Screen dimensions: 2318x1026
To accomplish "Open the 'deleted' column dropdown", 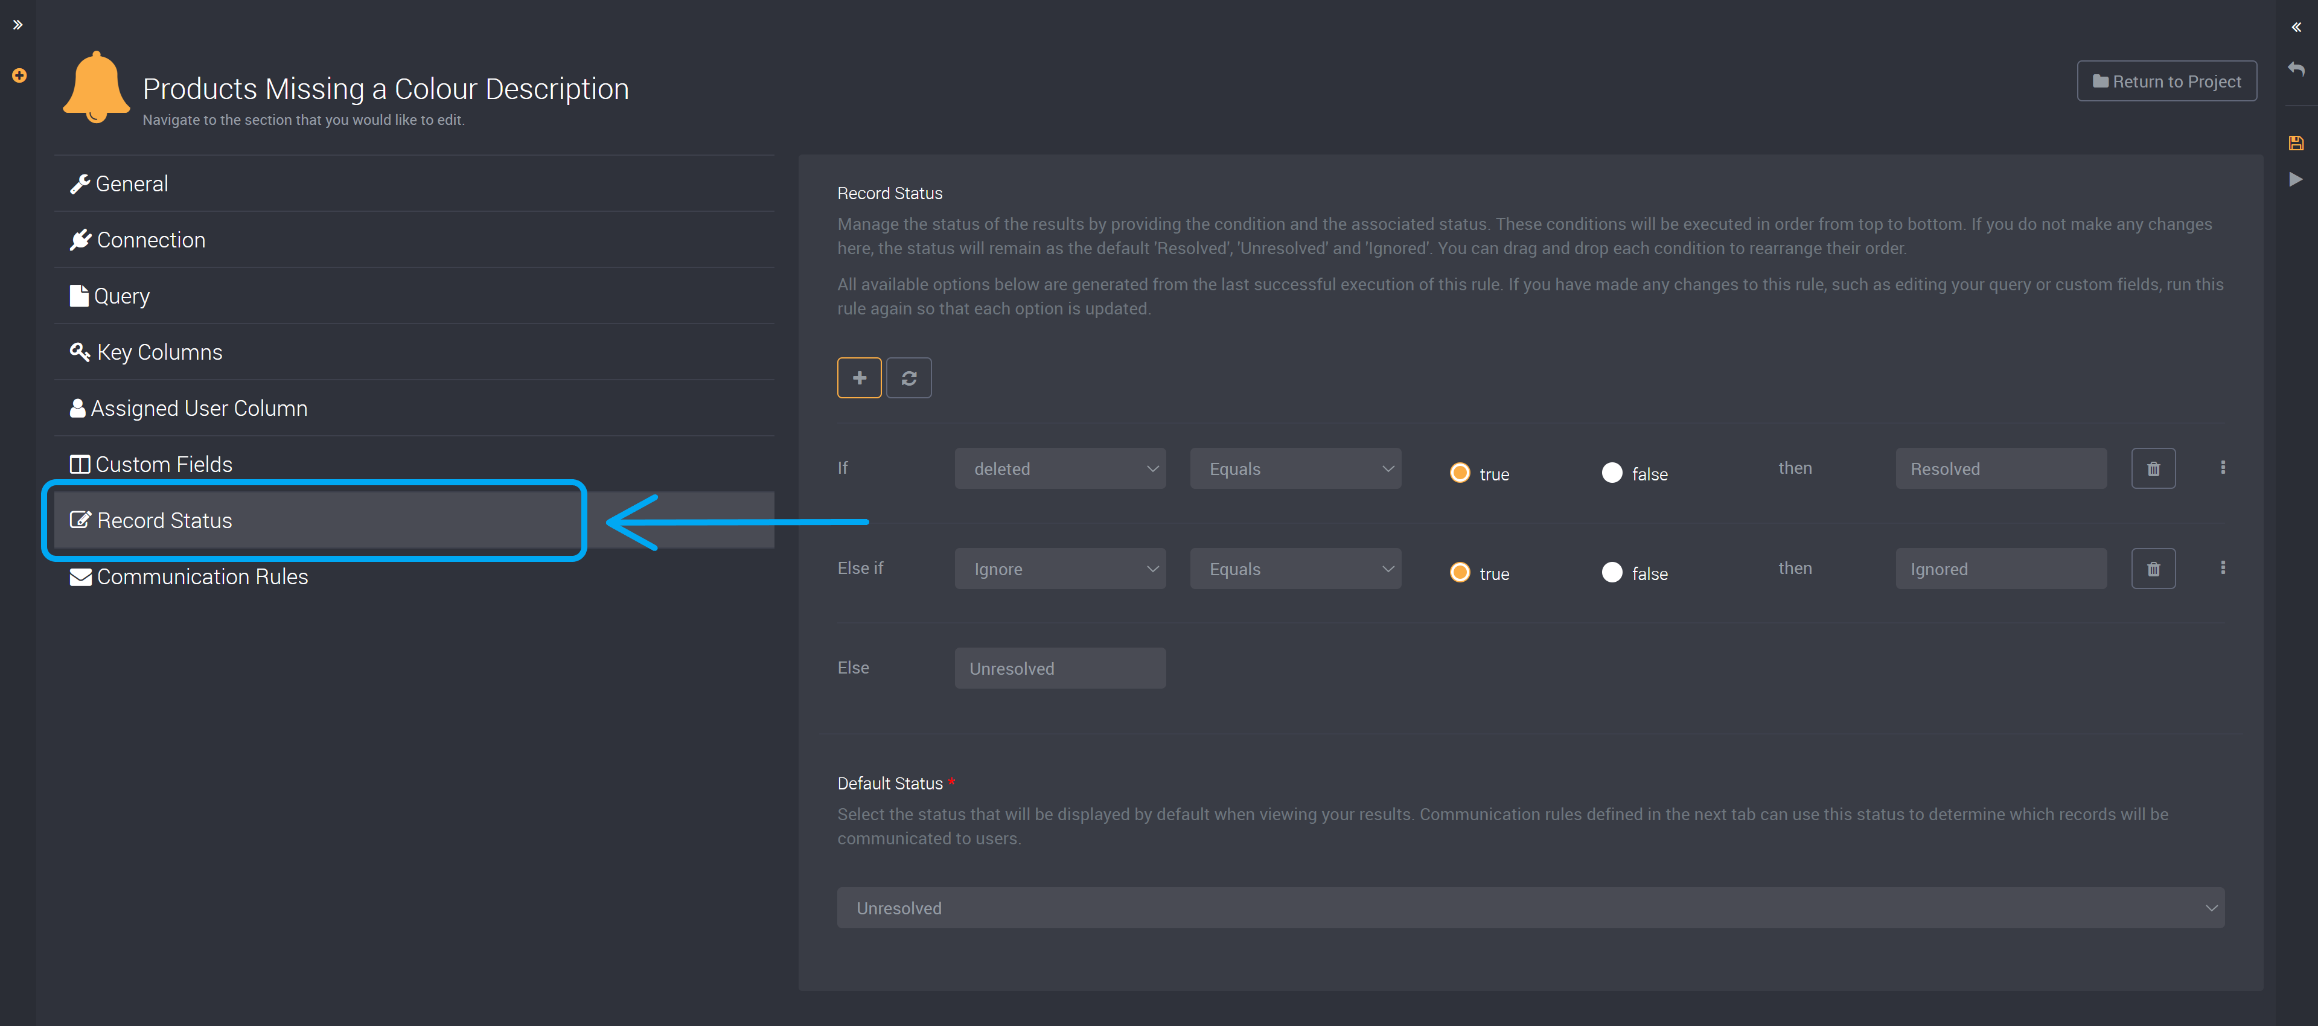I will pyautogui.click(x=1060, y=469).
